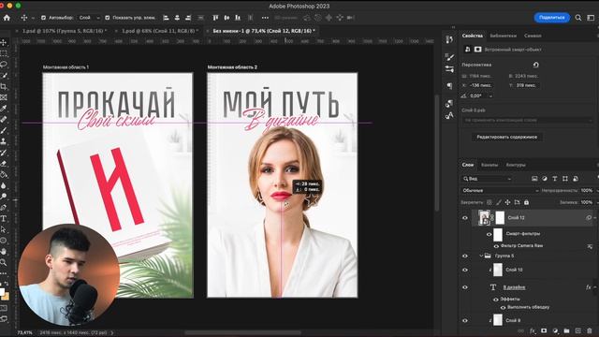Open the three-dots more options in options bar
The image size is (599, 337).
[265, 18]
